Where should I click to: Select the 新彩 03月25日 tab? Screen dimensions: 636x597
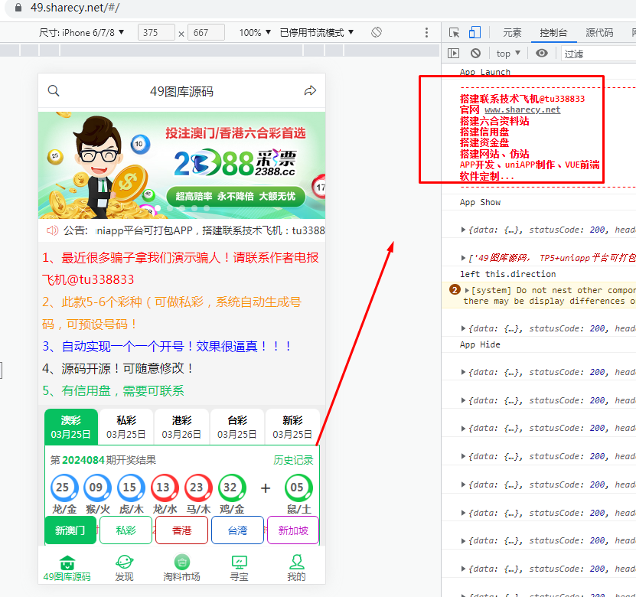click(x=292, y=426)
